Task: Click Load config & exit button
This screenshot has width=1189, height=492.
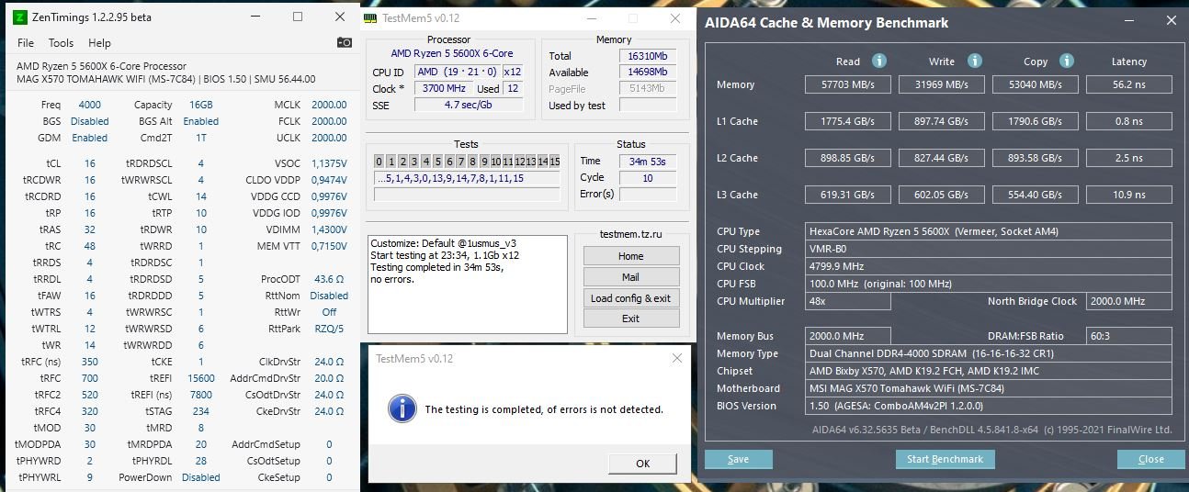Action: point(631,298)
